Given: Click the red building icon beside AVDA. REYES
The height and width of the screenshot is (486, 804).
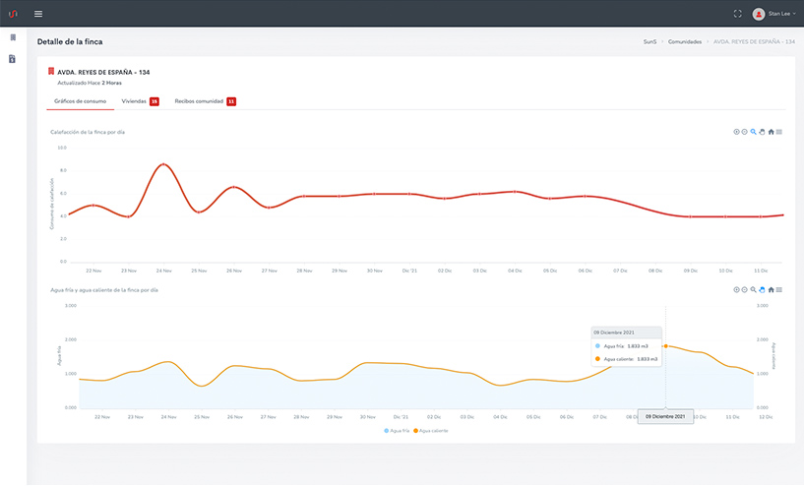Looking at the screenshot, I should tap(51, 71).
